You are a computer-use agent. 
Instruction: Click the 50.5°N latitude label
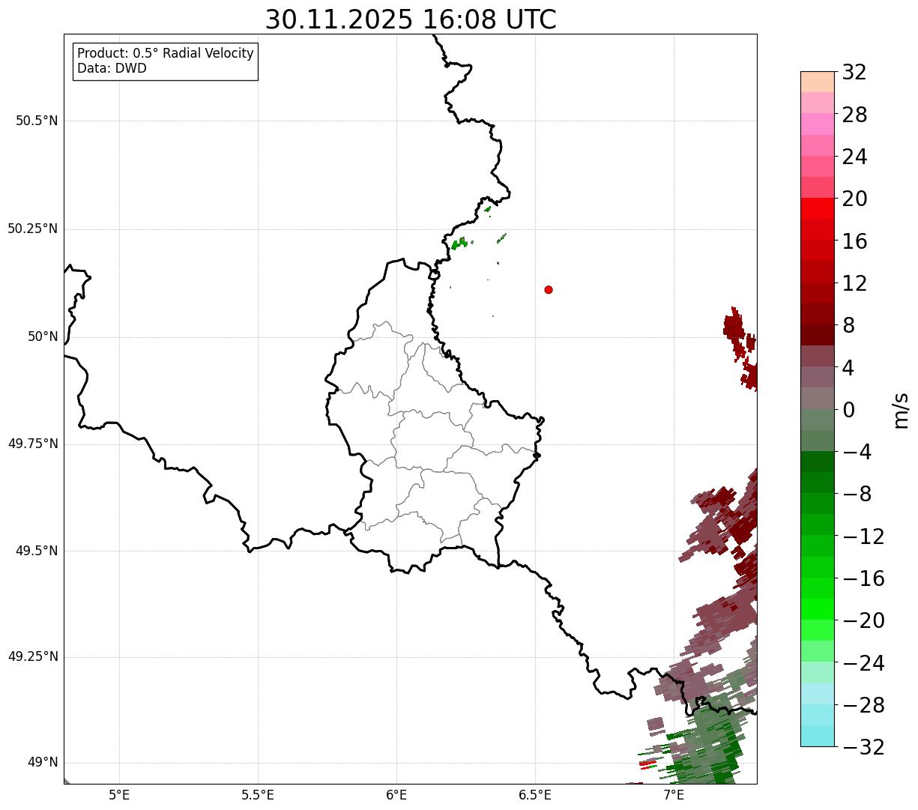coord(37,121)
